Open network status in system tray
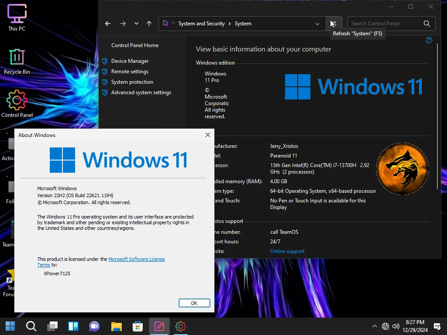This screenshot has width=447, height=335. [385, 326]
